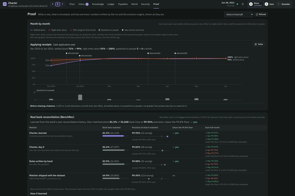Click the green status dot by the date
Image resolution: width=295 pixels, height=196 pixels.
coord(237,4)
